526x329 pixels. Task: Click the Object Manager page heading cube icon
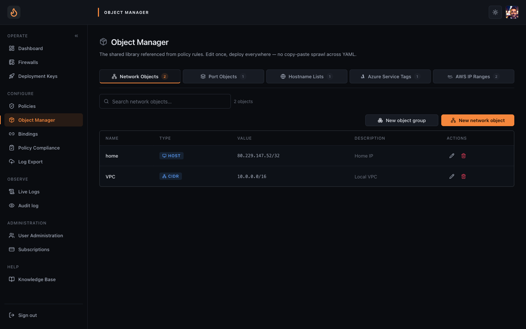click(103, 42)
